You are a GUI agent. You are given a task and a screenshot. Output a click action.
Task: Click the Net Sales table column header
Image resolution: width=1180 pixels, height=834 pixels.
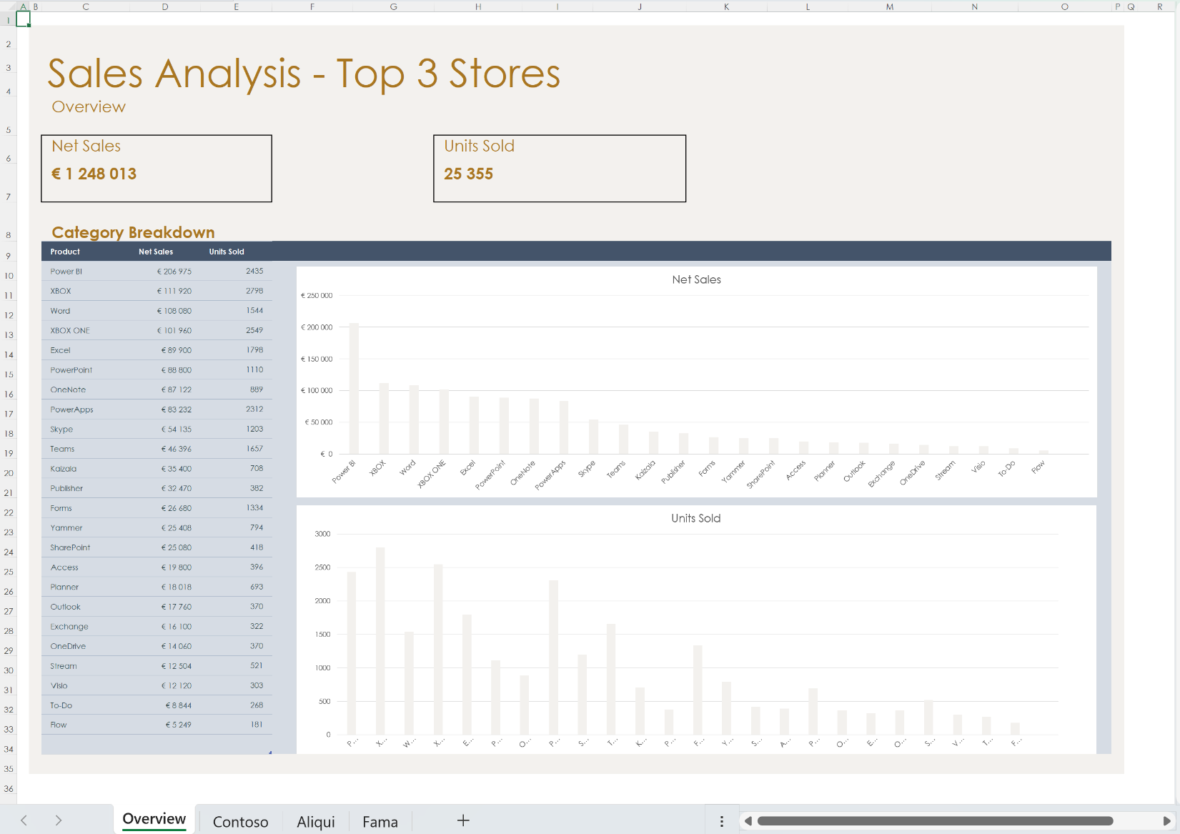(x=156, y=252)
